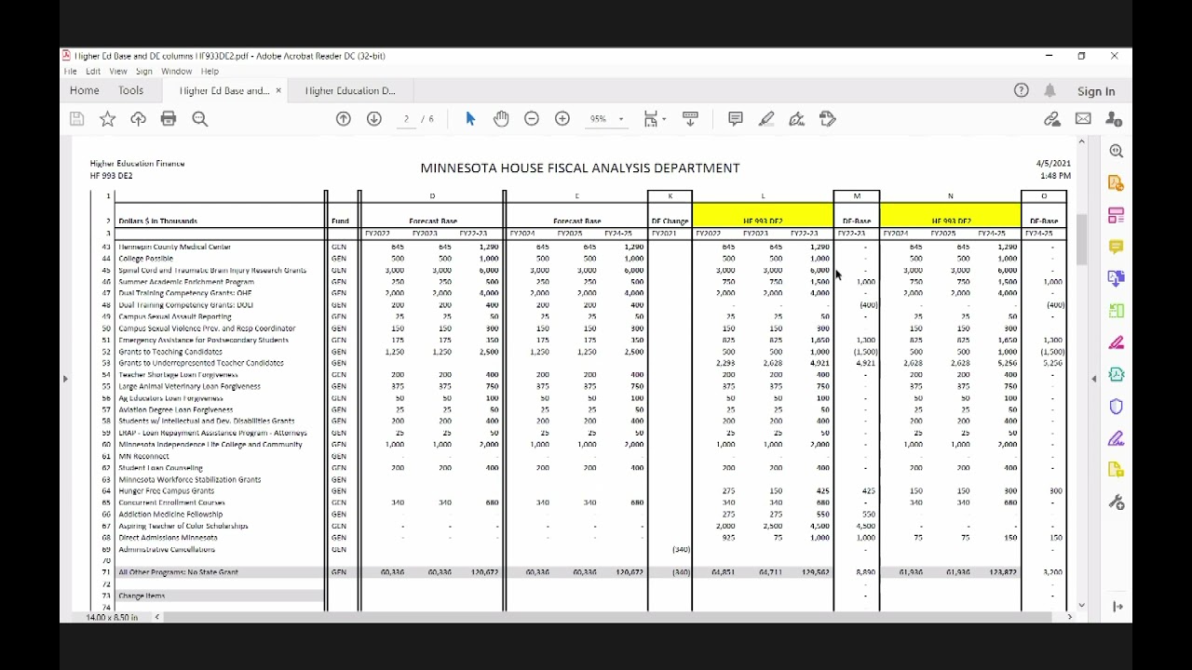This screenshot has width=1192, height=670.
Task: Go to the previous page with the up arrow
Action: 344,119
